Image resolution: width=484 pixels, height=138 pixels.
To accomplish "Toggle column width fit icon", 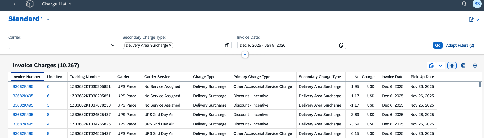I will (452, 66).
